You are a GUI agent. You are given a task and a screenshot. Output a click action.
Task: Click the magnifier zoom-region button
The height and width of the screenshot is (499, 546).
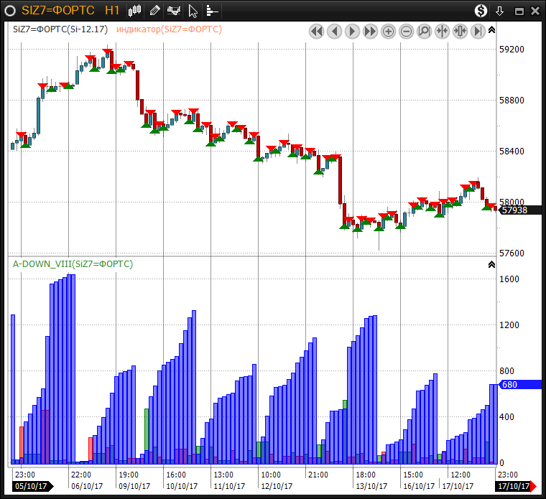pos(424,31)
